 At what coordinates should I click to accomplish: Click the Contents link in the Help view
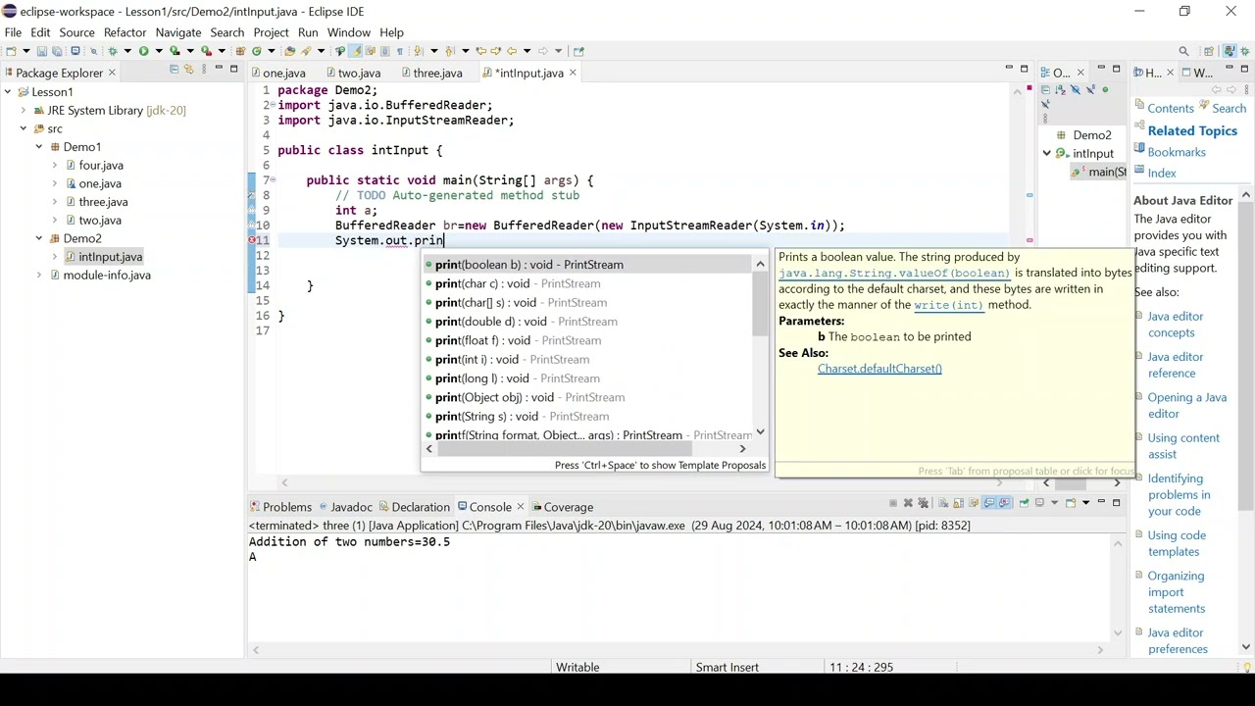click(1171, 109)
